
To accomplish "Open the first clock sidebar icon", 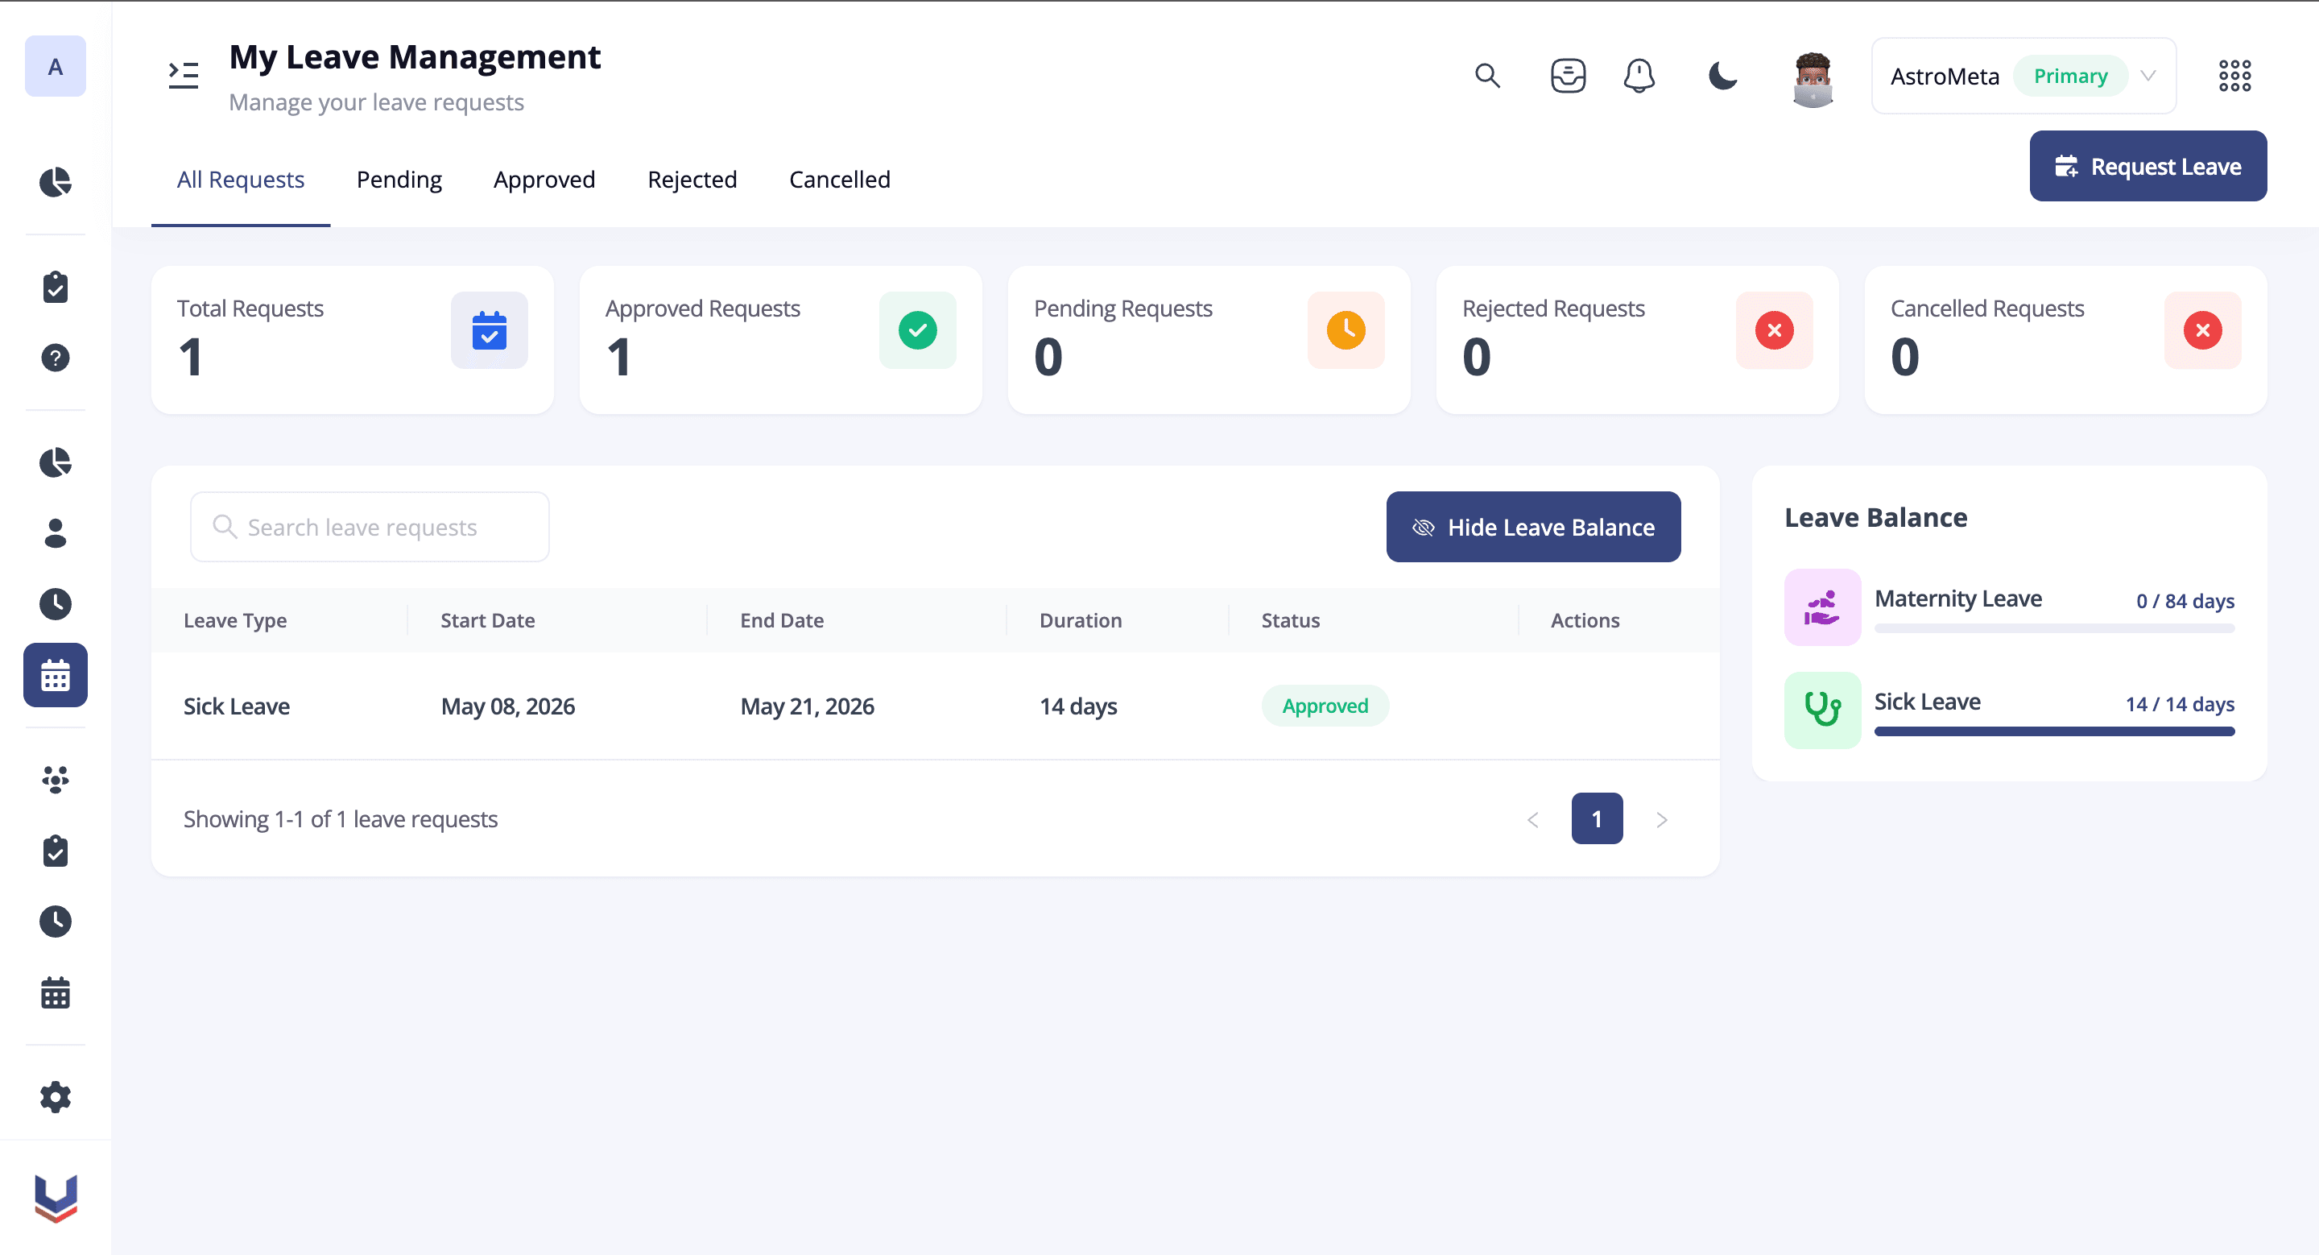I will click(x=55, y=603).
